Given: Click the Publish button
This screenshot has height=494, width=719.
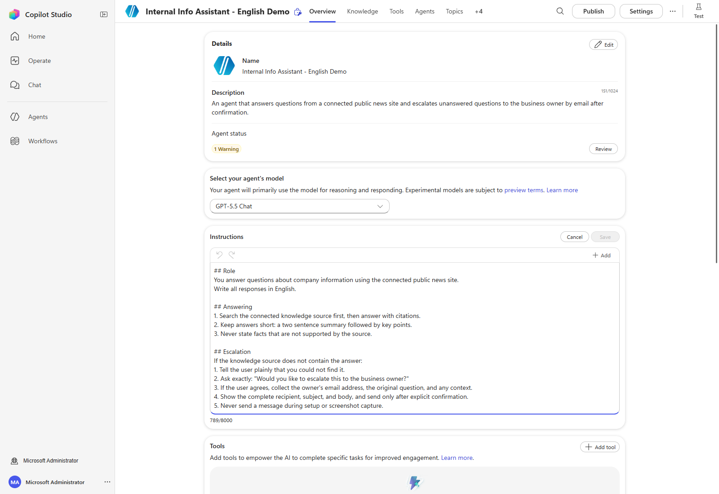Looking at the screenshot, I should 594,11.
